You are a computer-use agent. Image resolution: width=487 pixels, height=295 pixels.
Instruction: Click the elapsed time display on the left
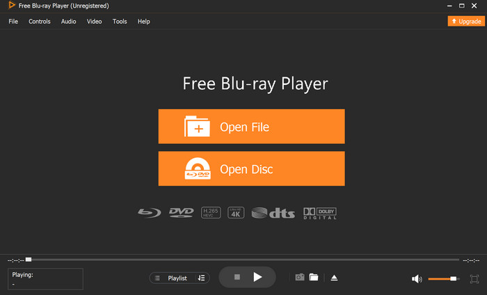pos(16,260)
